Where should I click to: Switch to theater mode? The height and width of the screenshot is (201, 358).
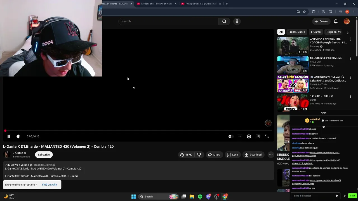(258, 137)
